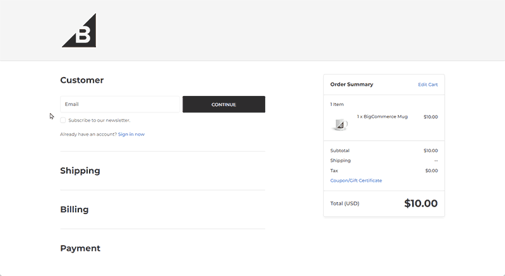This screenshot has width=505, height=276.
Task: Click the CONTINUE button
Action: click(x=224, y=104)
